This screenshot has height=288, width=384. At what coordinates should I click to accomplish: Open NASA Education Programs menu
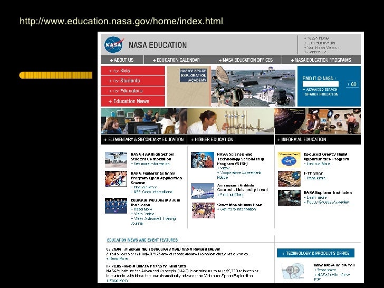pos(321,60)
